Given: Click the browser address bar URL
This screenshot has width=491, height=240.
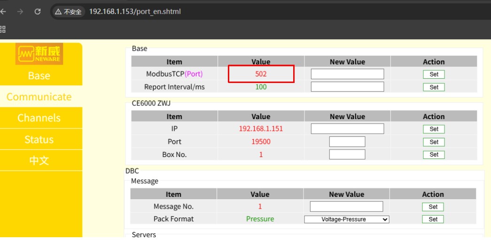Looking at the screenshot, I should click(x=135, y=12).
